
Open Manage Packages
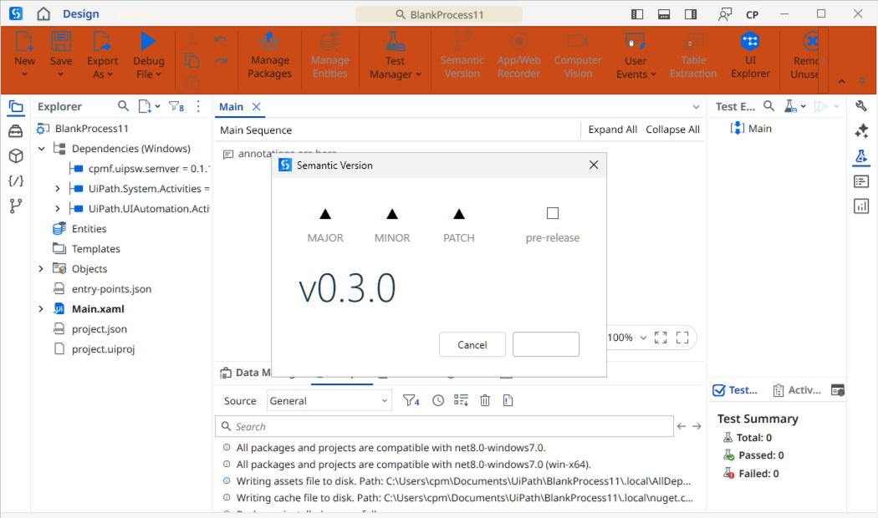269,55
